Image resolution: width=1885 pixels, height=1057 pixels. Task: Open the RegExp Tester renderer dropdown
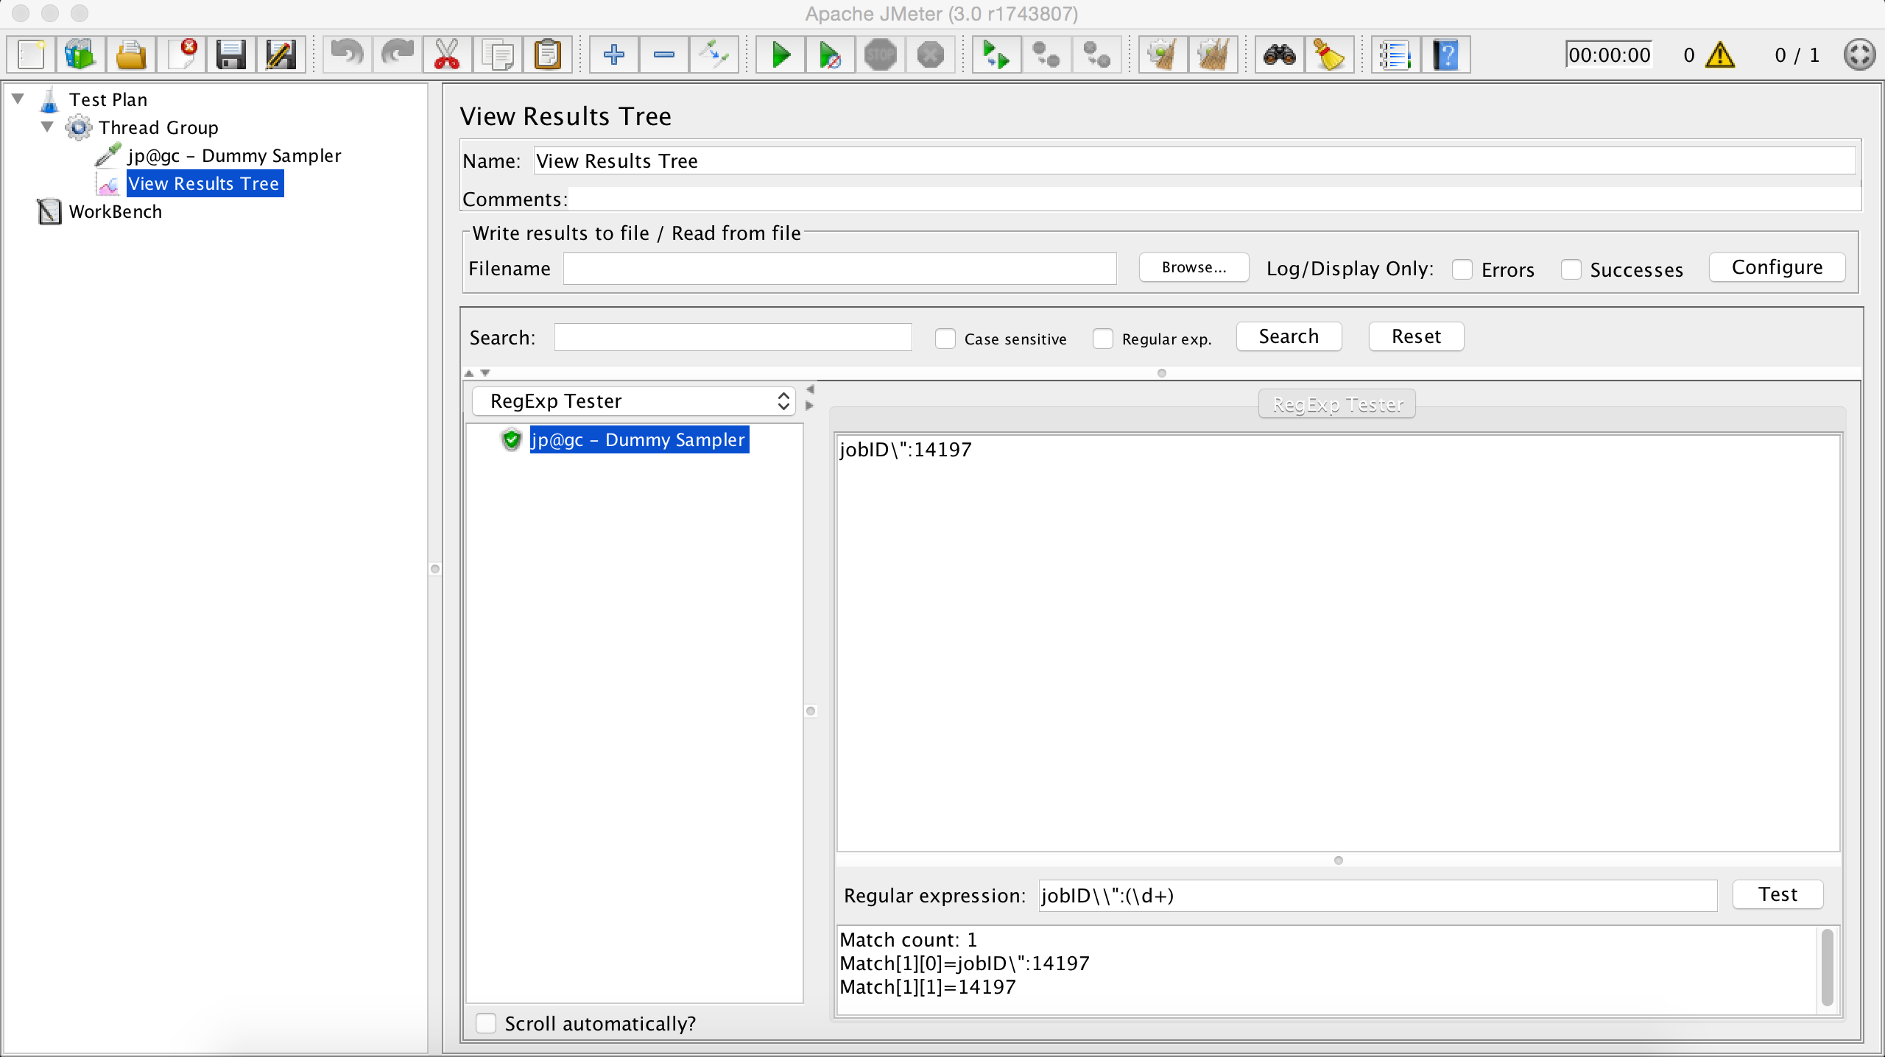(x=633, y=401)
